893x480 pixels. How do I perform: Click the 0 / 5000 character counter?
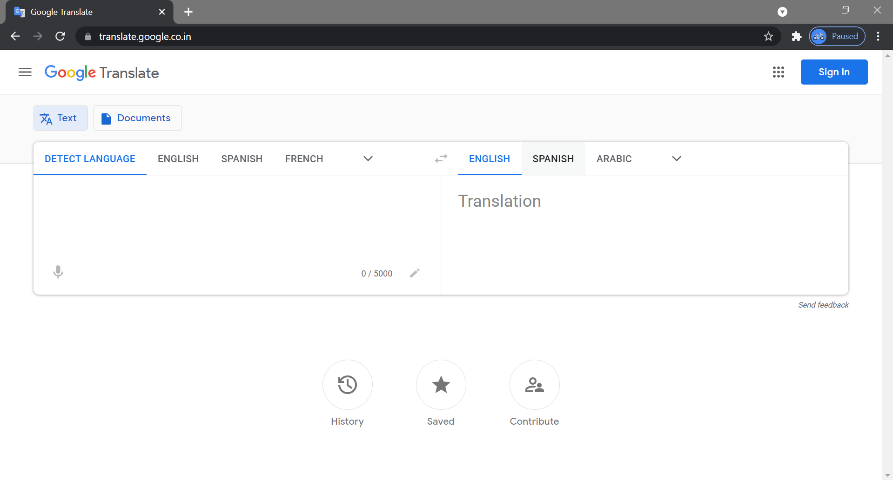(x=377, y=274)
